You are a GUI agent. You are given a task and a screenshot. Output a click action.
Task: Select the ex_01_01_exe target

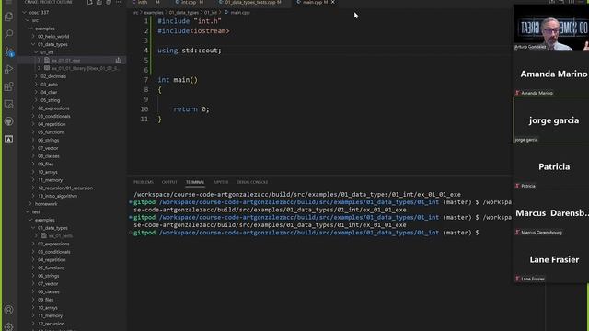click(x=65, y=60)
